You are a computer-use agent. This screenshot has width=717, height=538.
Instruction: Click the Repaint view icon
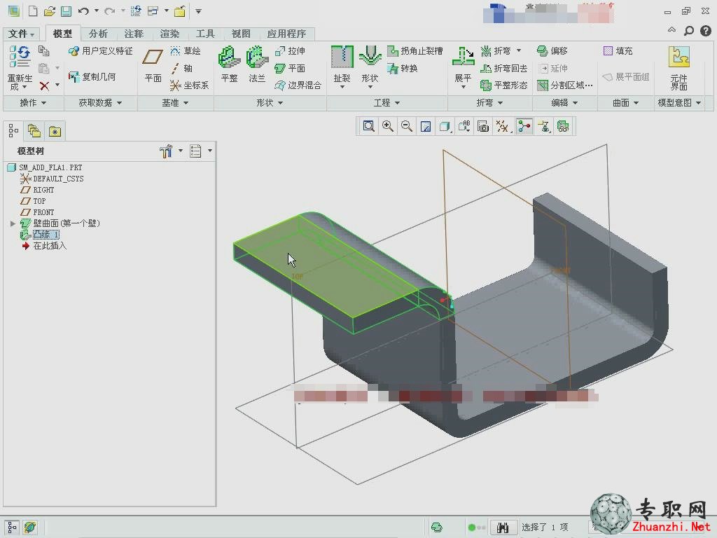tap(425, 126)
